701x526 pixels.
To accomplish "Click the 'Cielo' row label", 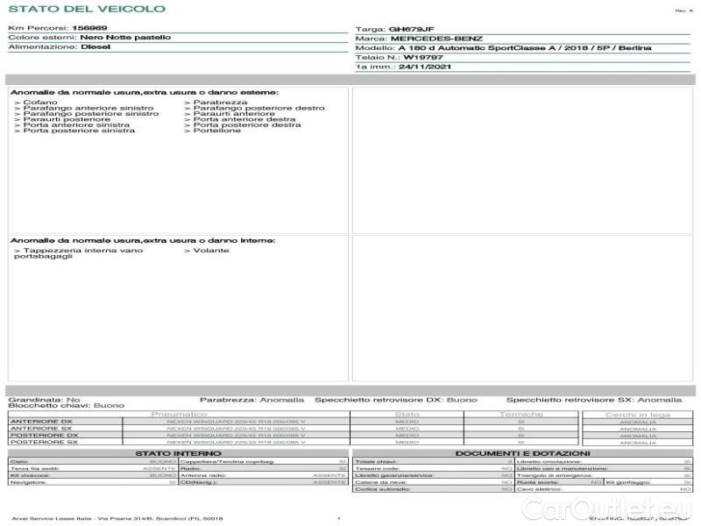I will point(19,462).
